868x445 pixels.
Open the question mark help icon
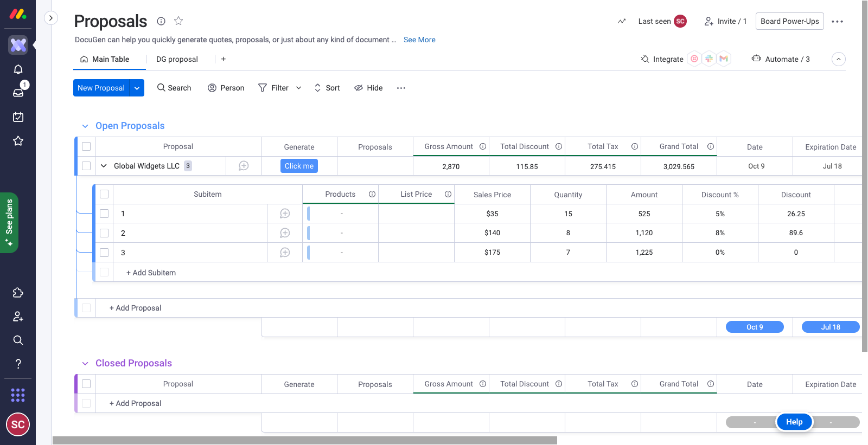pos(18,364)
